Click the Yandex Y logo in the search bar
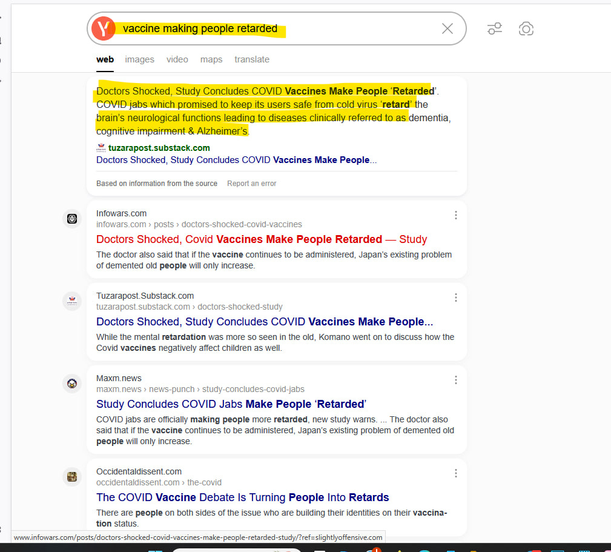The height and width of the screenshot is (552, 611). pyautogui.click(x=104, y=28)
